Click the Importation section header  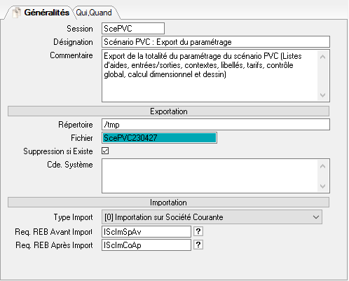[x=168, y=203]
